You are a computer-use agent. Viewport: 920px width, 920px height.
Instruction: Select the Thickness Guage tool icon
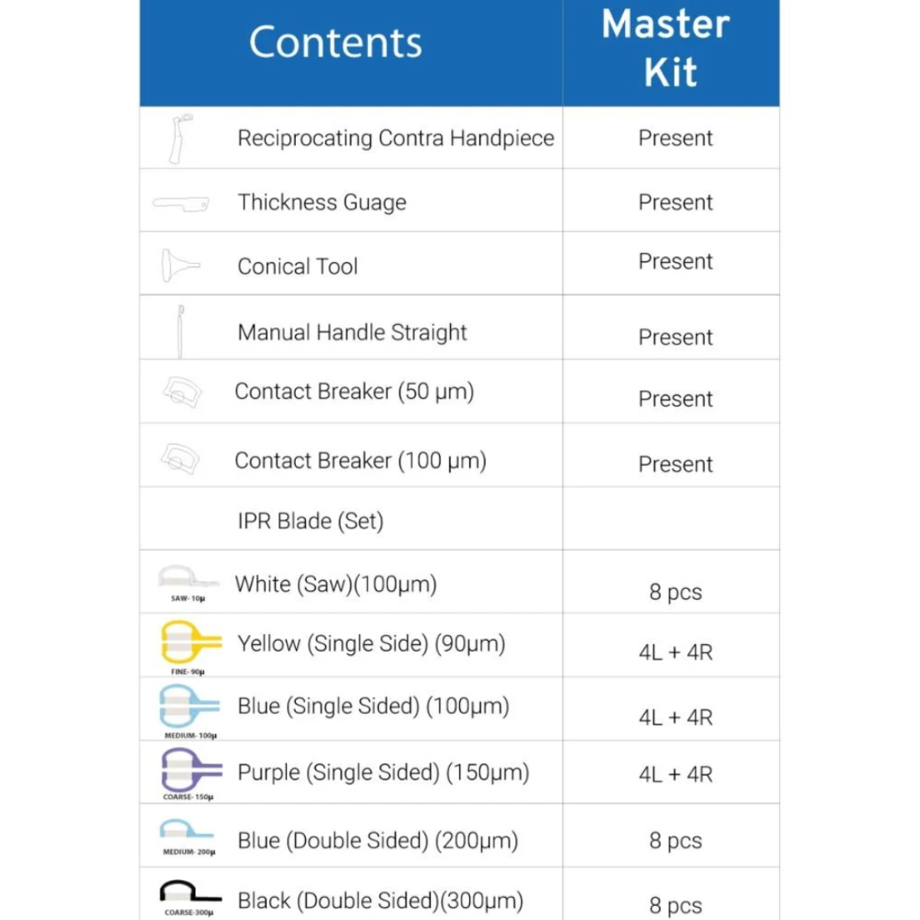(x=181, y=203)
